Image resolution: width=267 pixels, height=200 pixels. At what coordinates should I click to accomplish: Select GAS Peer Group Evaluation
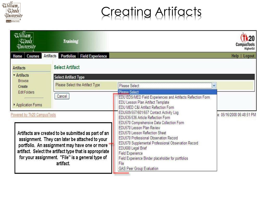167,168
